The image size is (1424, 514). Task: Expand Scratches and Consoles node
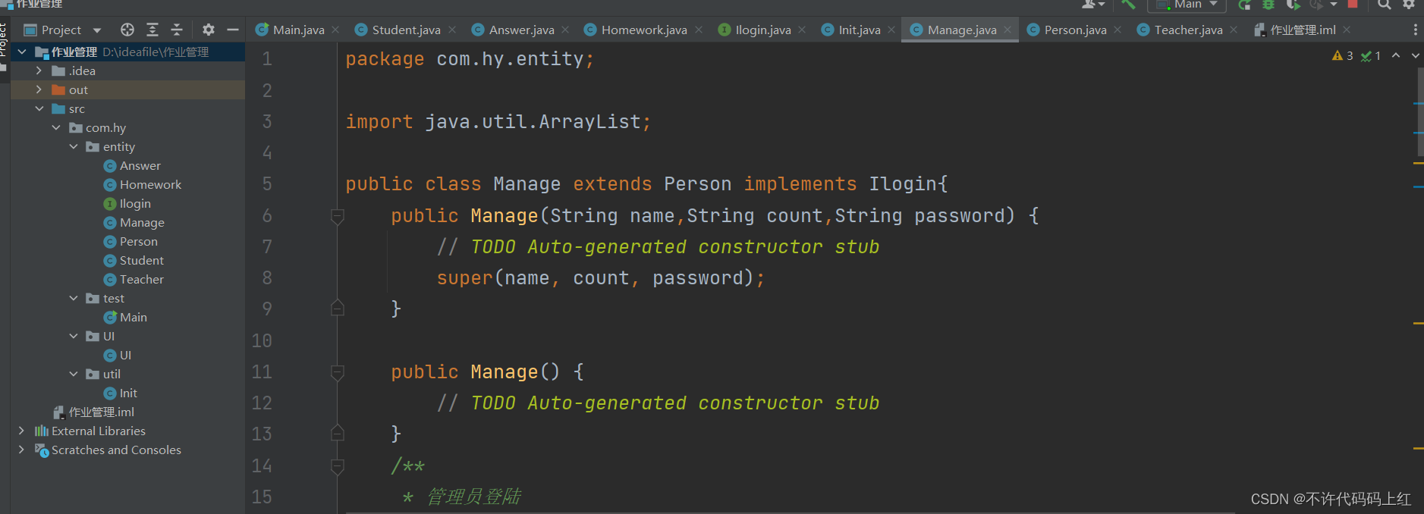coord(21,450)
